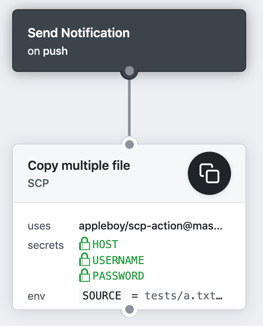
Task: Click the tests/a.txt env value
Action: point(183,296)
